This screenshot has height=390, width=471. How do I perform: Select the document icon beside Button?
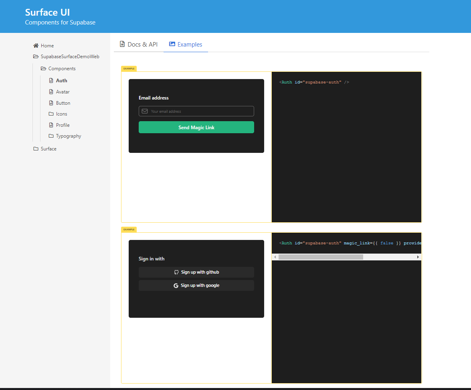pos(51,103)
